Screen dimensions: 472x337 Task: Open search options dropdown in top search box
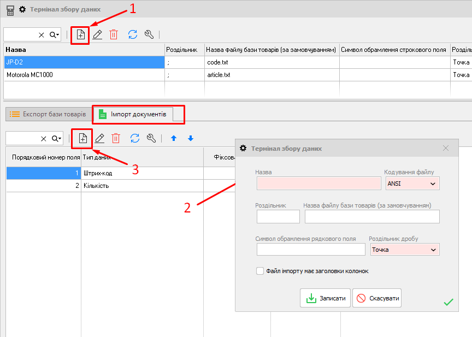pyautogui.click(x=55, y=34)
